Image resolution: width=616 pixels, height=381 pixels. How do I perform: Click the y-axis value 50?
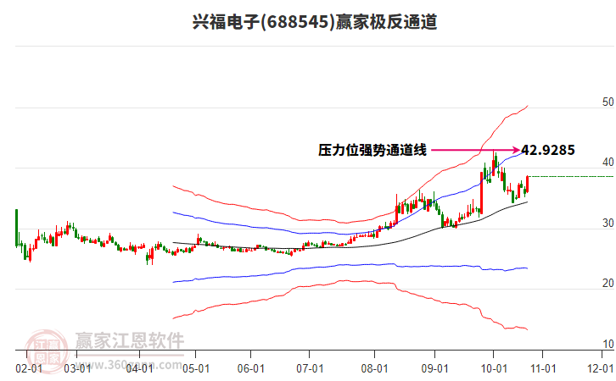pyautogui.click(x=608, y=102)
